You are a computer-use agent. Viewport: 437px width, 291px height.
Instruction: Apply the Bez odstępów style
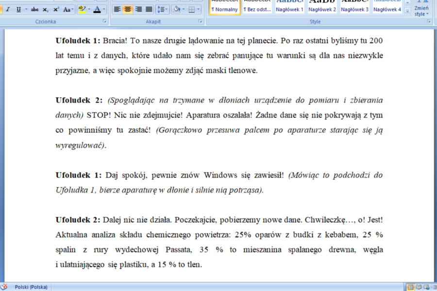257,7
